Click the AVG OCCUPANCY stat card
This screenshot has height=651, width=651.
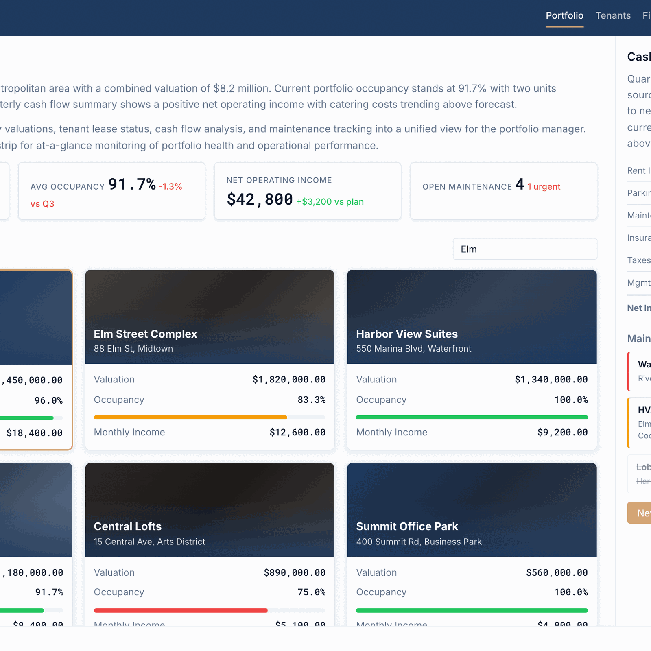click(111, 191)
